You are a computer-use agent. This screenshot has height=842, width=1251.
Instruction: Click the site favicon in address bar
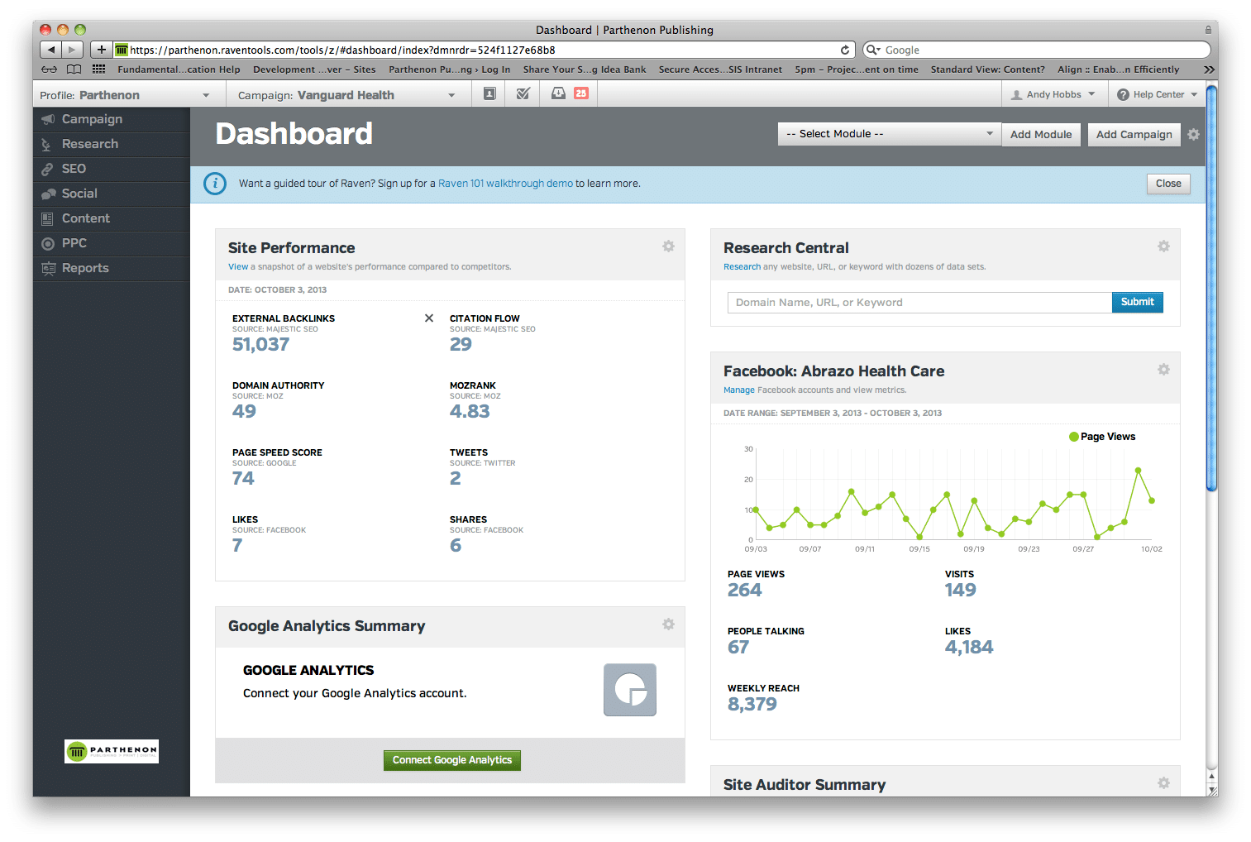click(122, 50)
